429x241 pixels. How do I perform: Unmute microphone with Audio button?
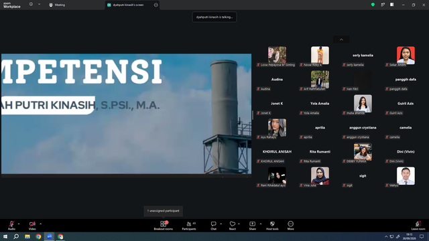click(x=11, y=226)
